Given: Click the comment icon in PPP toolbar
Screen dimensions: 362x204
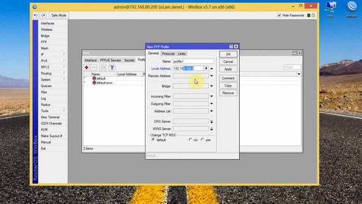Looking at the screenshot, I should coord(103,67).
